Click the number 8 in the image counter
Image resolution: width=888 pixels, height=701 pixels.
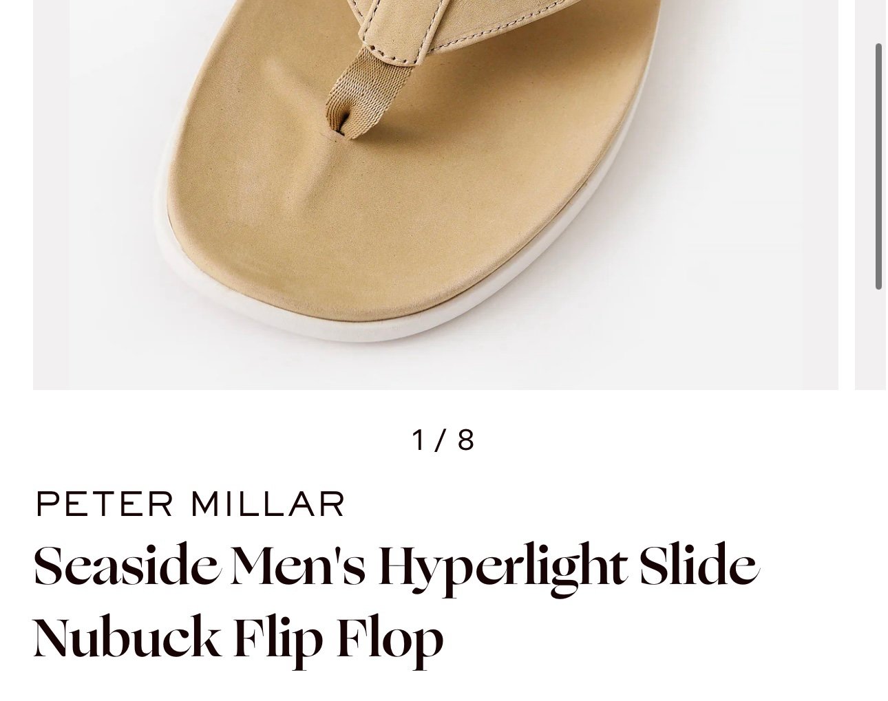[x=466, y=440]
